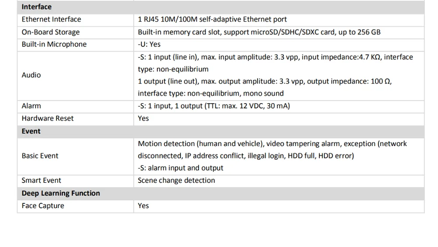This screenshot has height=247, width=438.
Task: Click the Interface section header
Action: pos(36,7)
